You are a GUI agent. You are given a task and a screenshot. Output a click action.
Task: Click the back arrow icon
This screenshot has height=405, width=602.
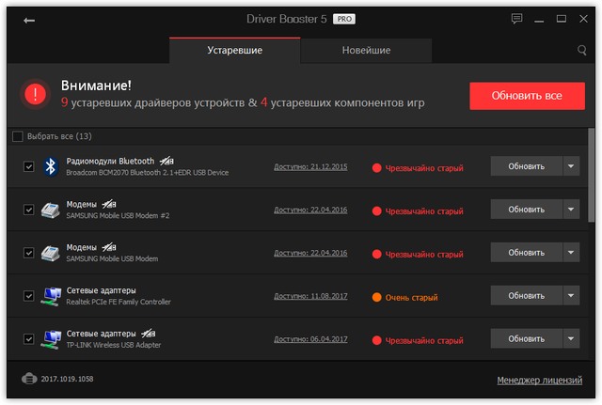point(29,20)
